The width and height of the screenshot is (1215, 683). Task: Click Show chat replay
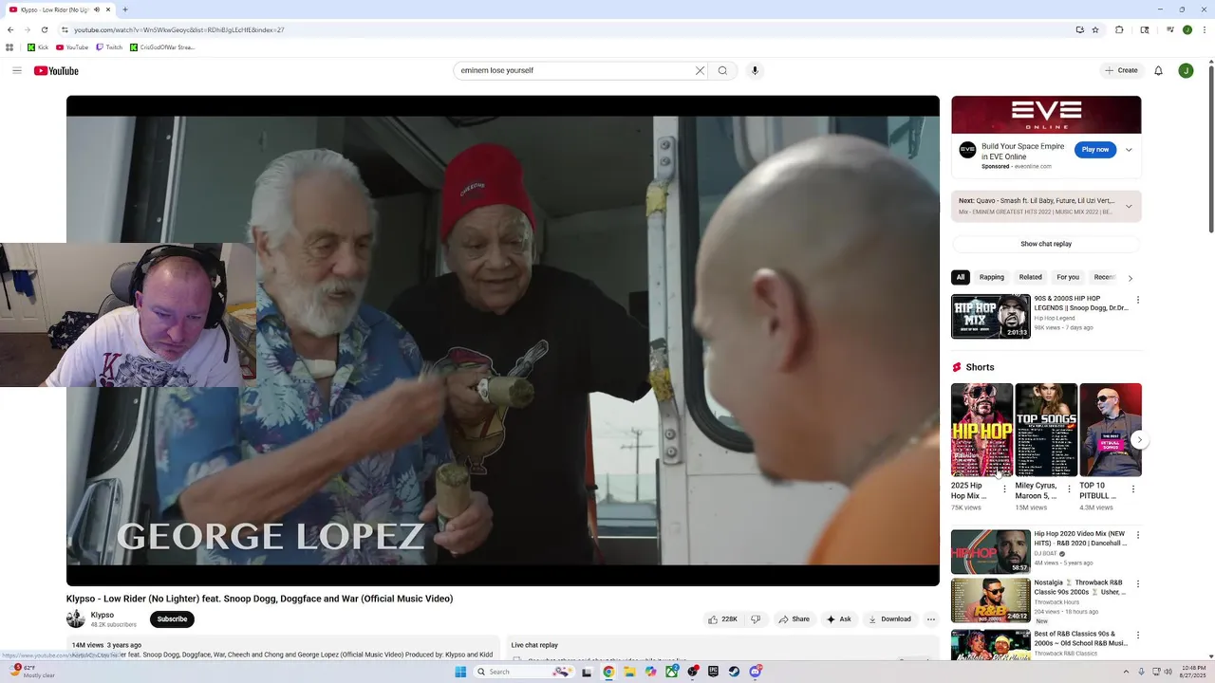point(1046,244)
